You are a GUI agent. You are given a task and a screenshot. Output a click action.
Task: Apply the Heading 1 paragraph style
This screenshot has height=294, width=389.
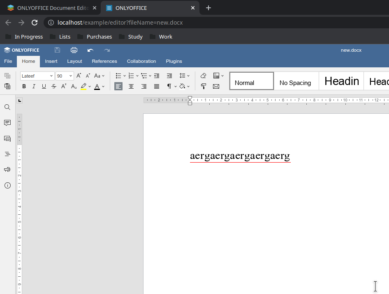point(341,81)
